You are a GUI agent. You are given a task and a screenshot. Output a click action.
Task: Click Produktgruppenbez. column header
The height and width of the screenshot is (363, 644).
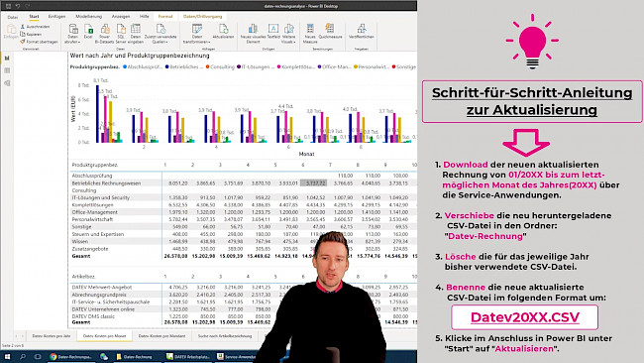point(95,165)
